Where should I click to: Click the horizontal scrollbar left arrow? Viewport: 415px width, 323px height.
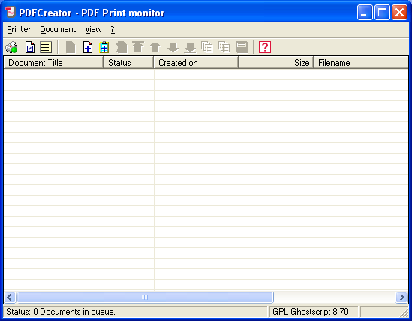tap(10, 297)
